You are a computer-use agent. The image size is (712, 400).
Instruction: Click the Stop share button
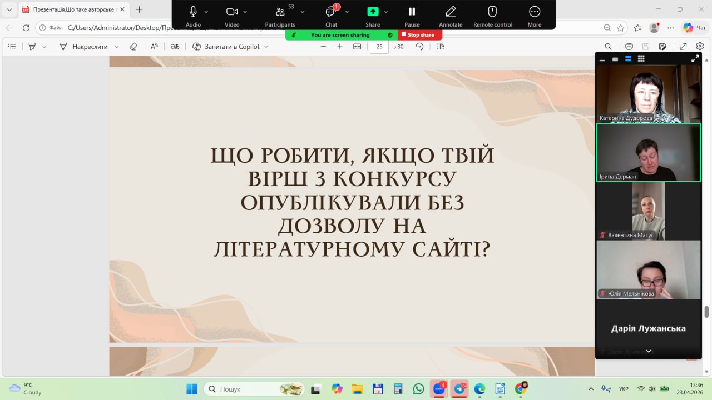coord(420,34)
